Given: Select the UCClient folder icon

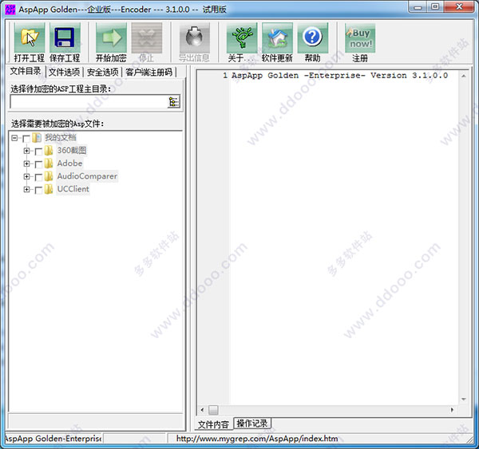Looking at the screenshot, I should (x=49, y=189).
